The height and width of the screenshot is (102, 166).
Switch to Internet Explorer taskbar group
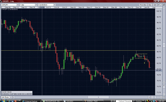tap(31, 101)
